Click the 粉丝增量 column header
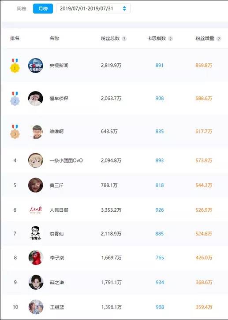Viewport: 228px width, 320px height. 205,38
